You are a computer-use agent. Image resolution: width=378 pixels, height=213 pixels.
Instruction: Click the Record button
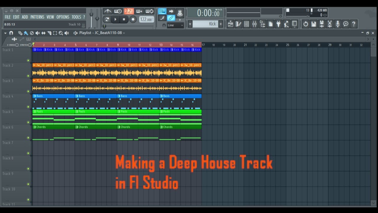[x=133, y=20]
